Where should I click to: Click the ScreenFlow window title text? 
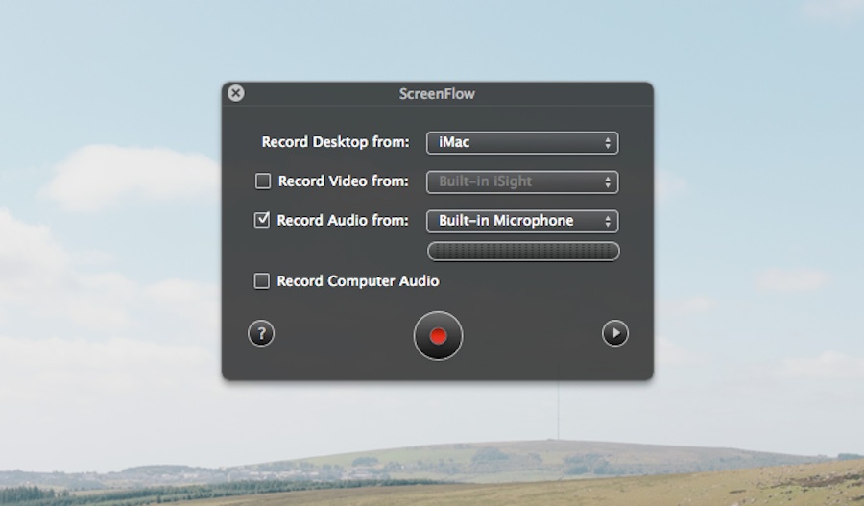click(437, 94)
